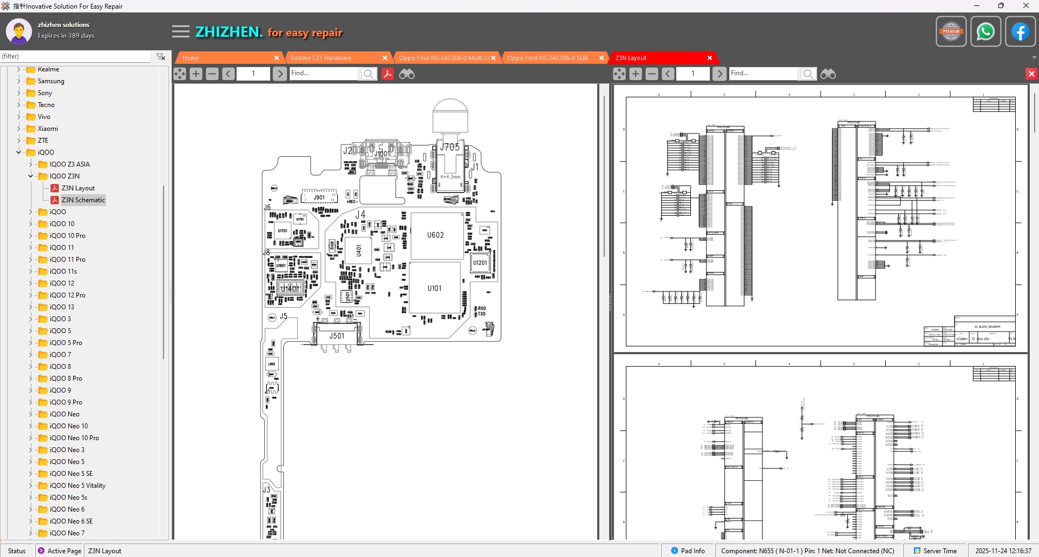The image size is (1039, 557).
Task: Close the Z3N Layout tab
Action: tap(710, 58)
